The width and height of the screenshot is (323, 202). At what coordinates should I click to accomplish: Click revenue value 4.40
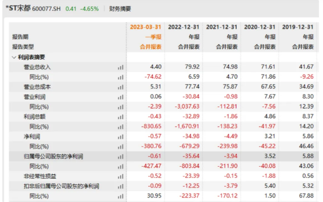tap(156, 67)
